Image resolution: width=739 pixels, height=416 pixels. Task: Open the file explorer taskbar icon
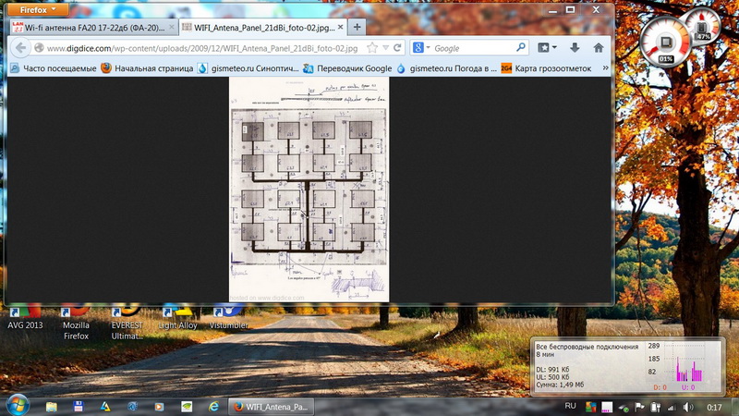coord(52,407)
